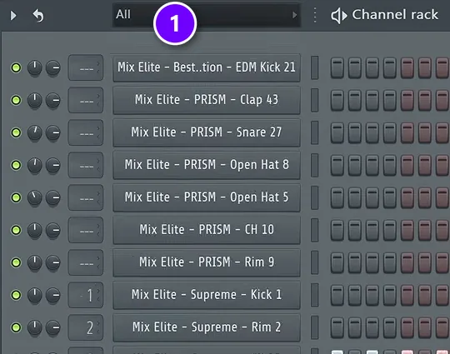Viewport: 450px width, 354px height.
Task: Click the volume knob for Open Hat 8
Action: click(53, 165)
